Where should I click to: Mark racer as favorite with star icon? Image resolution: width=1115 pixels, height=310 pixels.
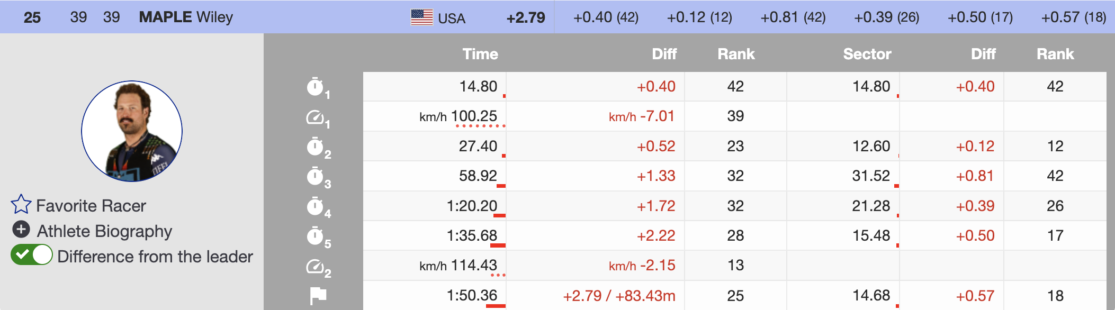click(x=21, y=205)
